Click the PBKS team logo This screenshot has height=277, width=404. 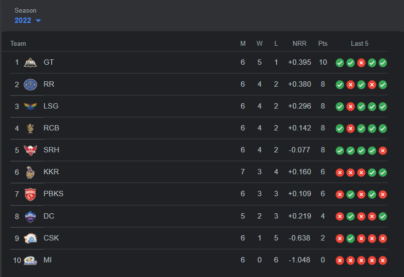tap(31, 194)
